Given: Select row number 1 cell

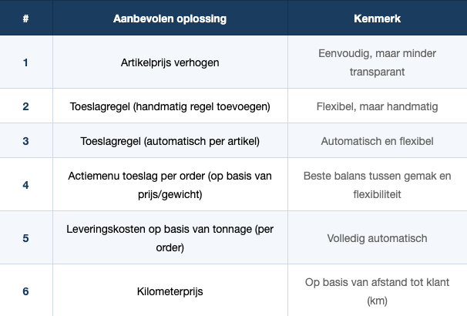Looking at the screenshot, I should 26,62.
